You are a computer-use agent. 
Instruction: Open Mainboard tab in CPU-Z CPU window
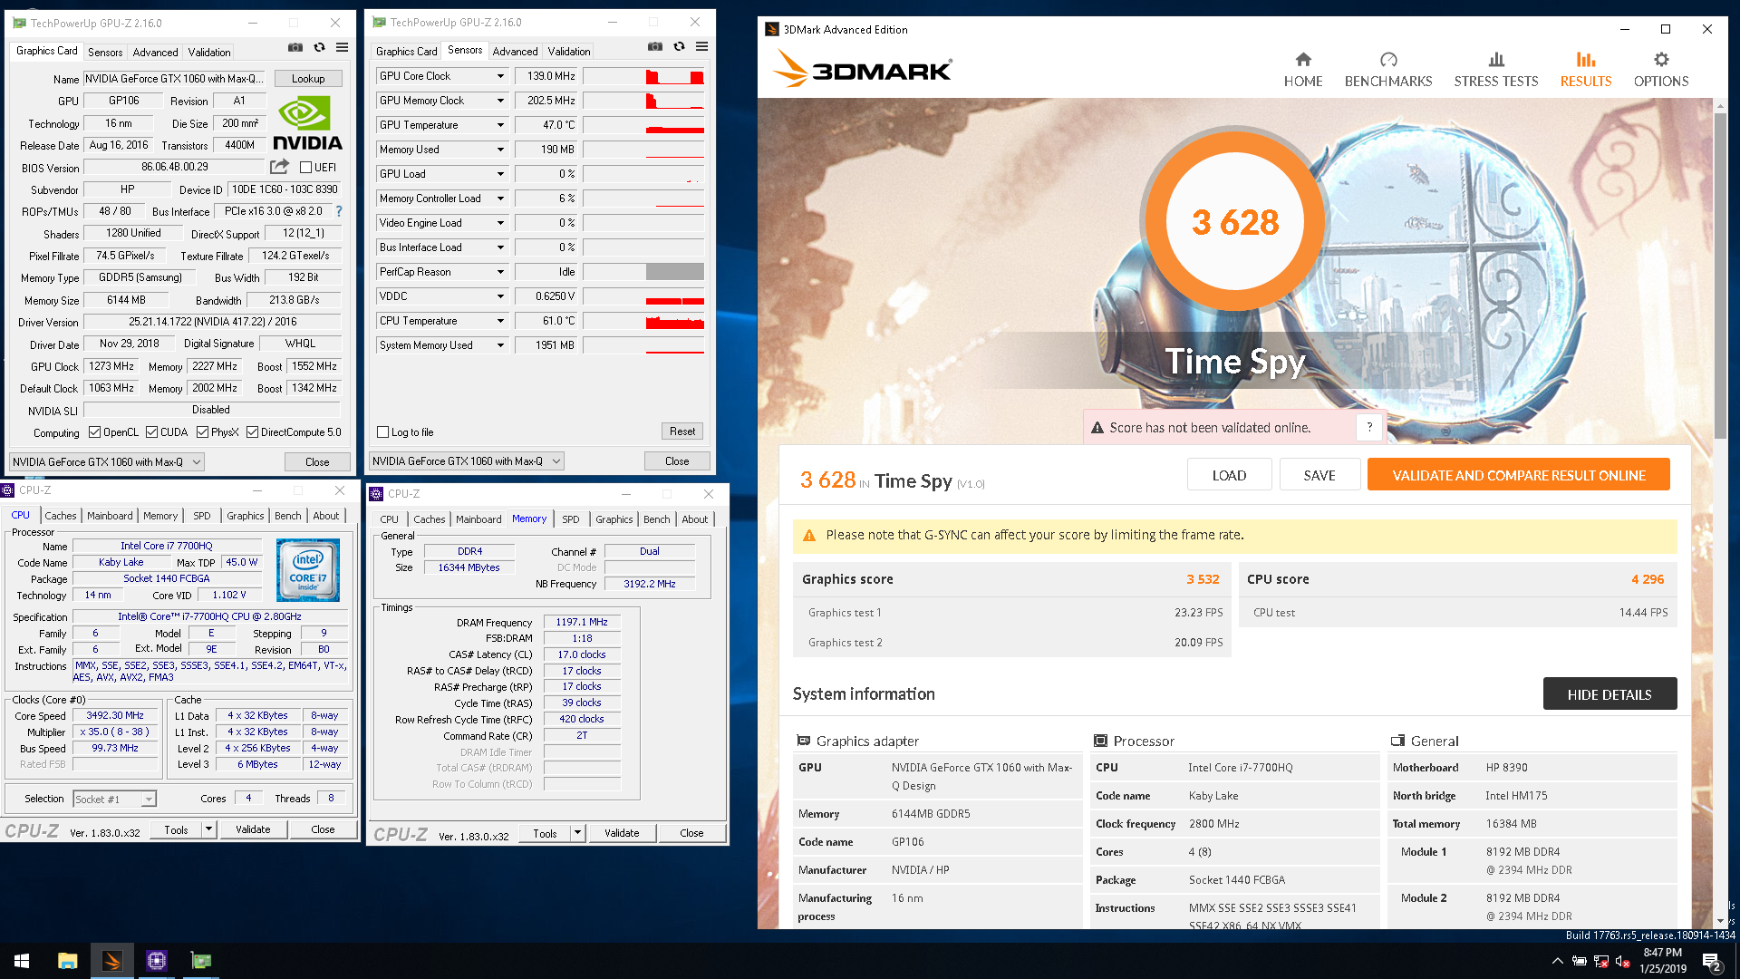[x=110, y=515]
